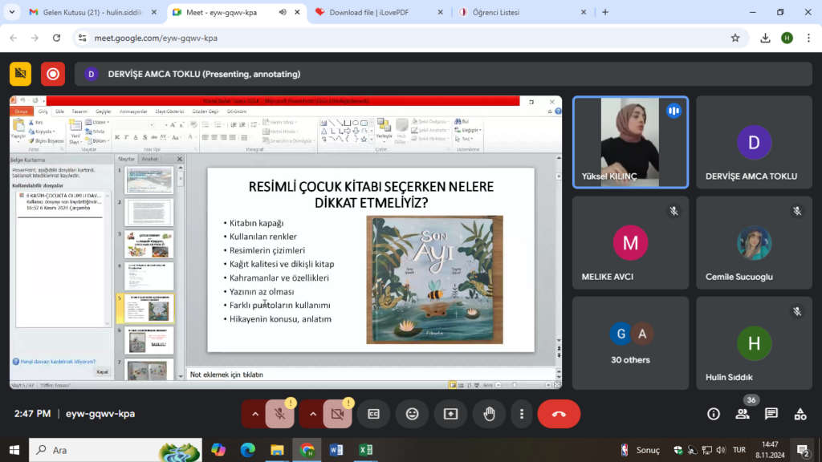Switch to the Gelen Kutusu Gmail tab

[84, 12]
